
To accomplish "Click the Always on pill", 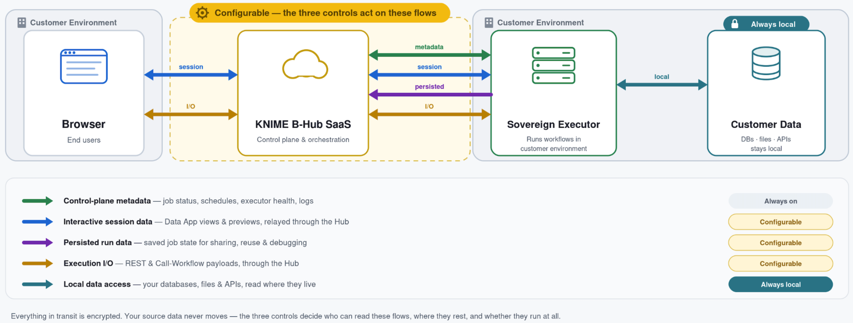I will 781,201.
